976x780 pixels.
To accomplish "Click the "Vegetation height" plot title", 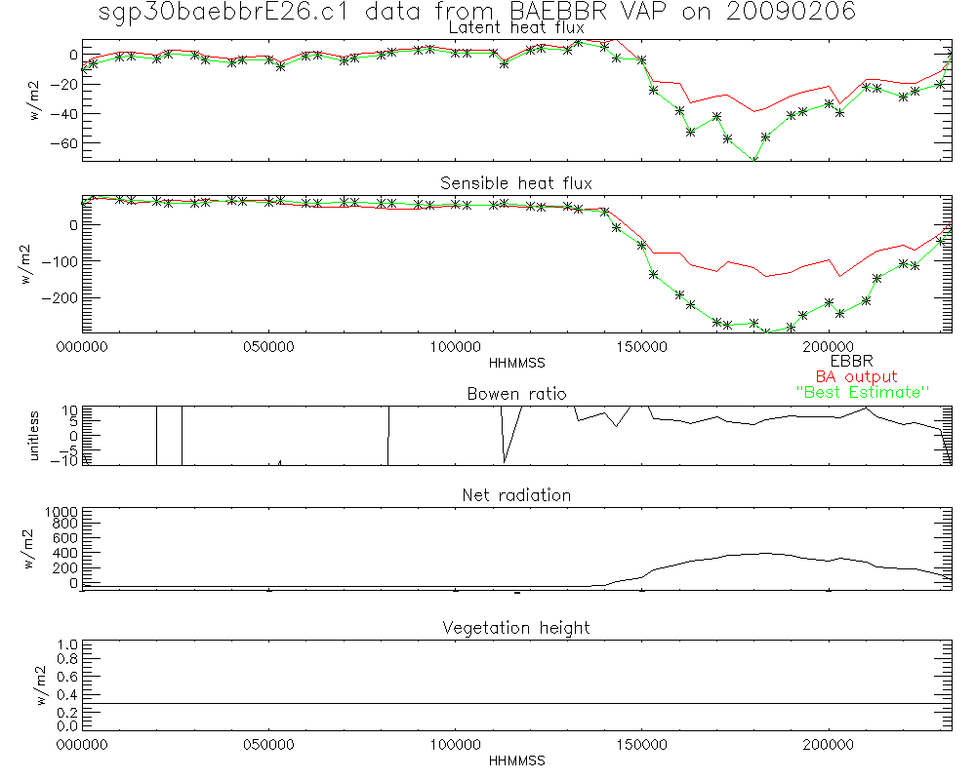I will click(x=516, y=628).
